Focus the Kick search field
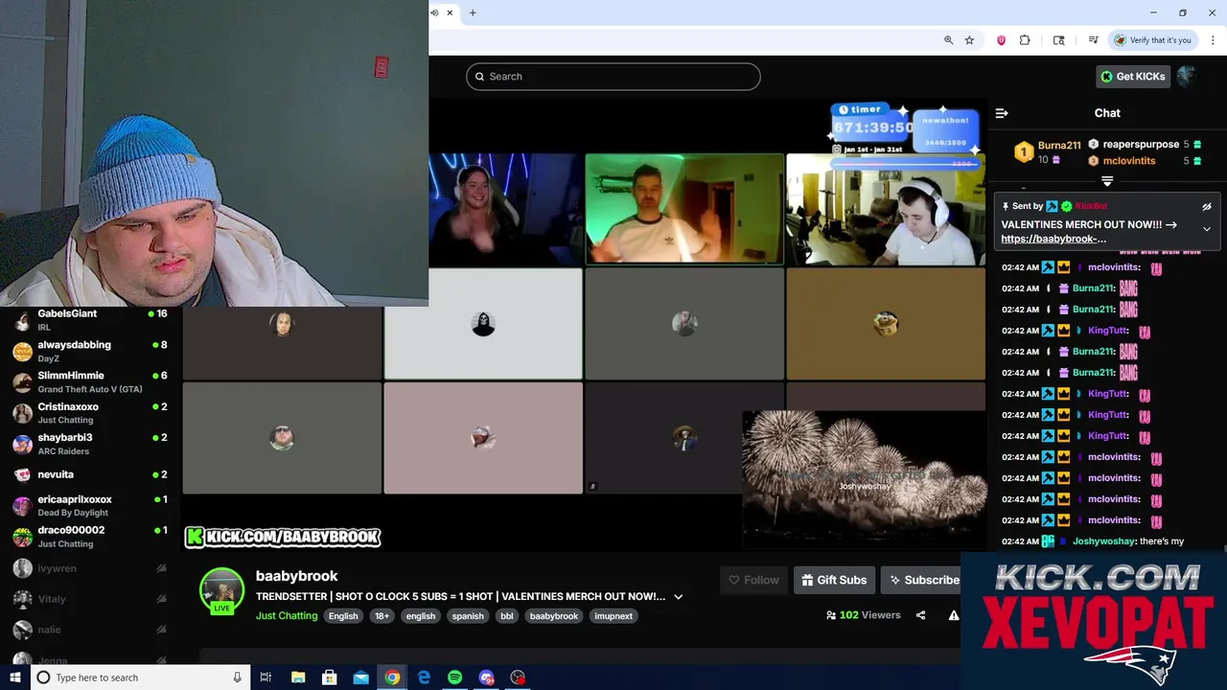 613,77
